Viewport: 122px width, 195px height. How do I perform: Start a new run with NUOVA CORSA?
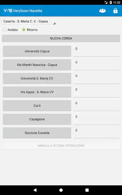(61, 39)
